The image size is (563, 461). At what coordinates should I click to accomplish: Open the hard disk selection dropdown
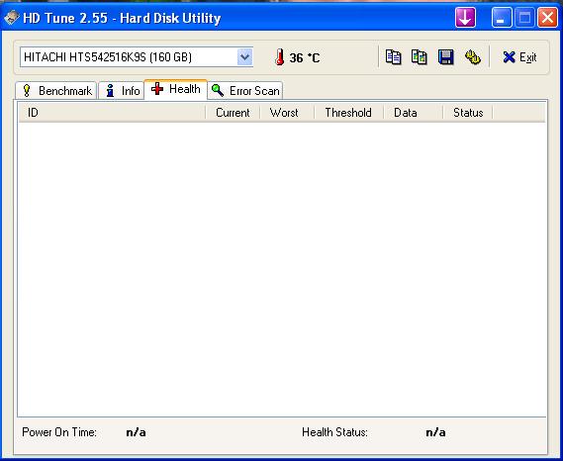(x=244, y=57)
